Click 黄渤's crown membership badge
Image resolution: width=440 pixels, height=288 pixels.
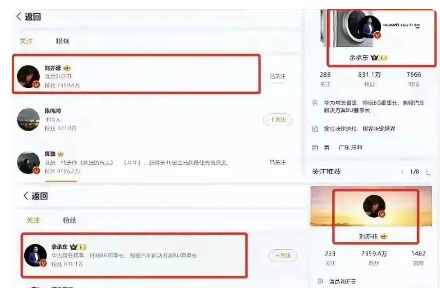click(x=60, y=154)
